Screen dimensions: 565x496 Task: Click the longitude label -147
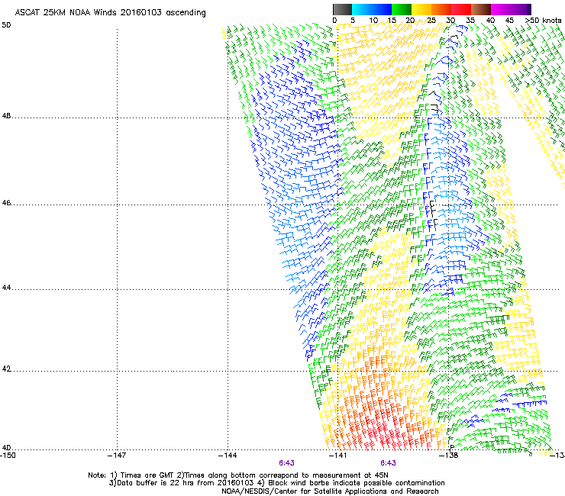[x=117, y=456]
